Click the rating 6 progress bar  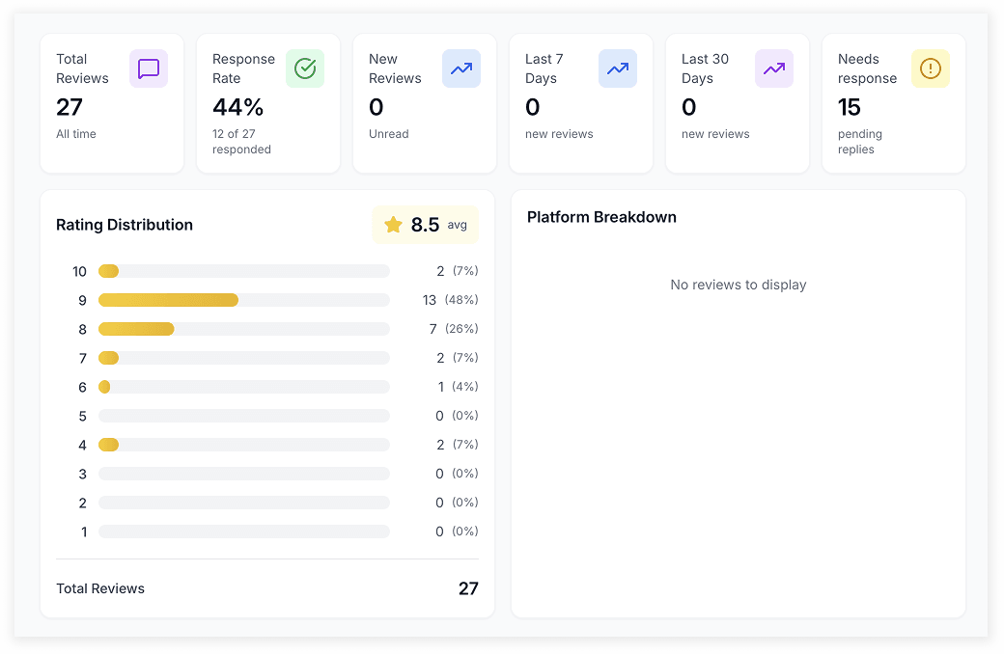tap(244, 387)
